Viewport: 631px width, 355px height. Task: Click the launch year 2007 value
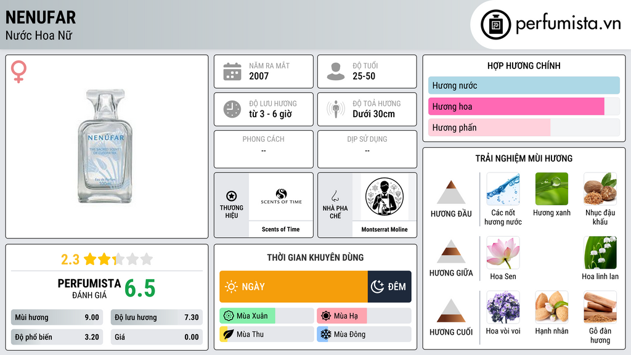pyautogui.click(x=259, y=76)
